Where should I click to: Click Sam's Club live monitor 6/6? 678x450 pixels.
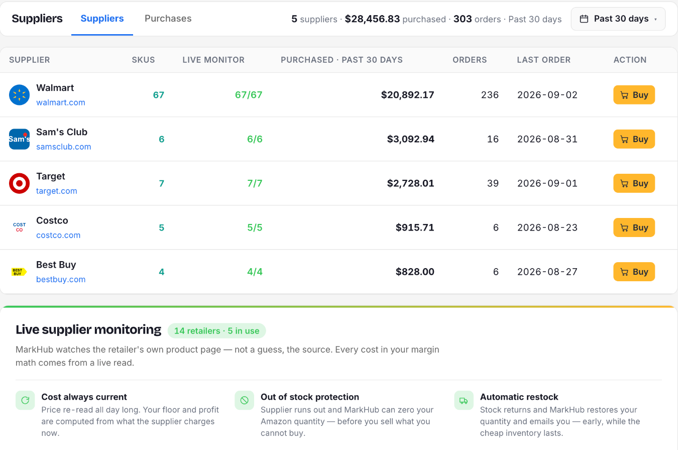coord(255,139)
